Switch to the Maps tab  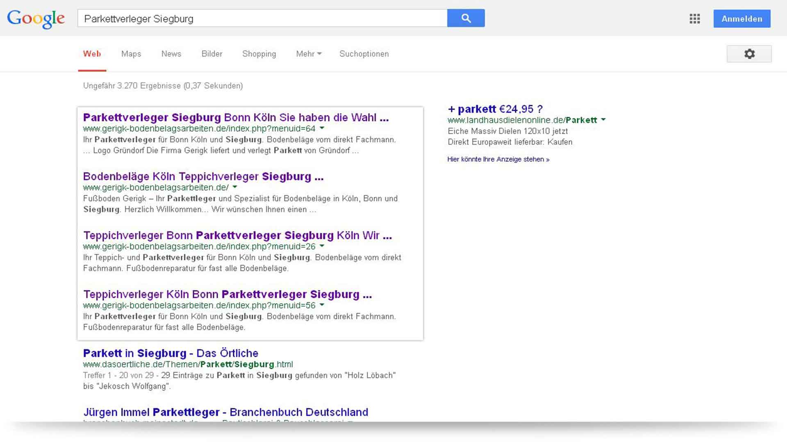tap(131, 54)
